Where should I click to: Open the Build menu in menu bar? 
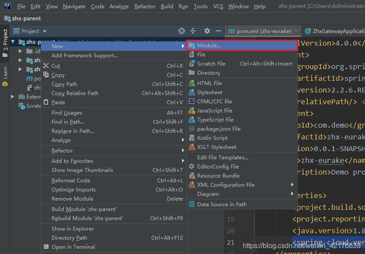click(167, 7)
